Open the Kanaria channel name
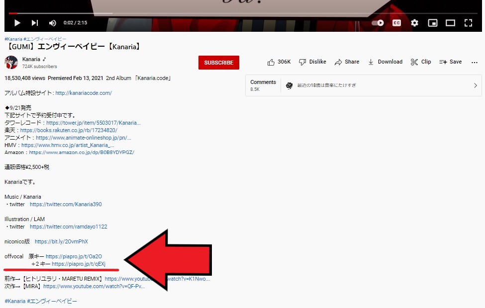Image resolution: width=485 pixels, height=308 pixels. 31,59
